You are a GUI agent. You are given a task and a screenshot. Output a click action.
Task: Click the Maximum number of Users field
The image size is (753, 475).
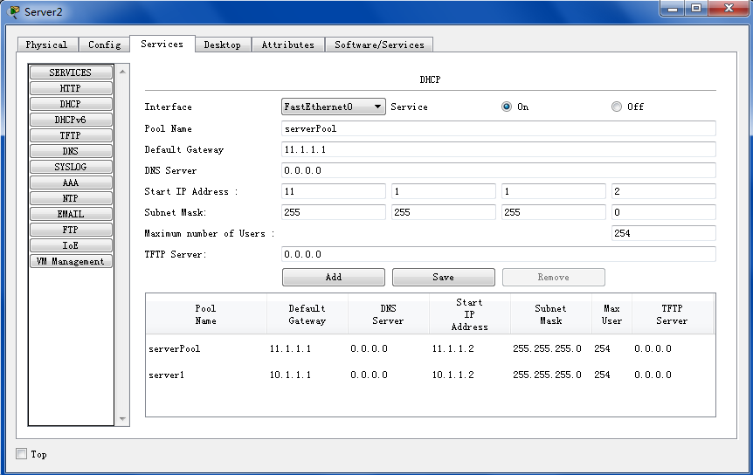coord(663,233)
